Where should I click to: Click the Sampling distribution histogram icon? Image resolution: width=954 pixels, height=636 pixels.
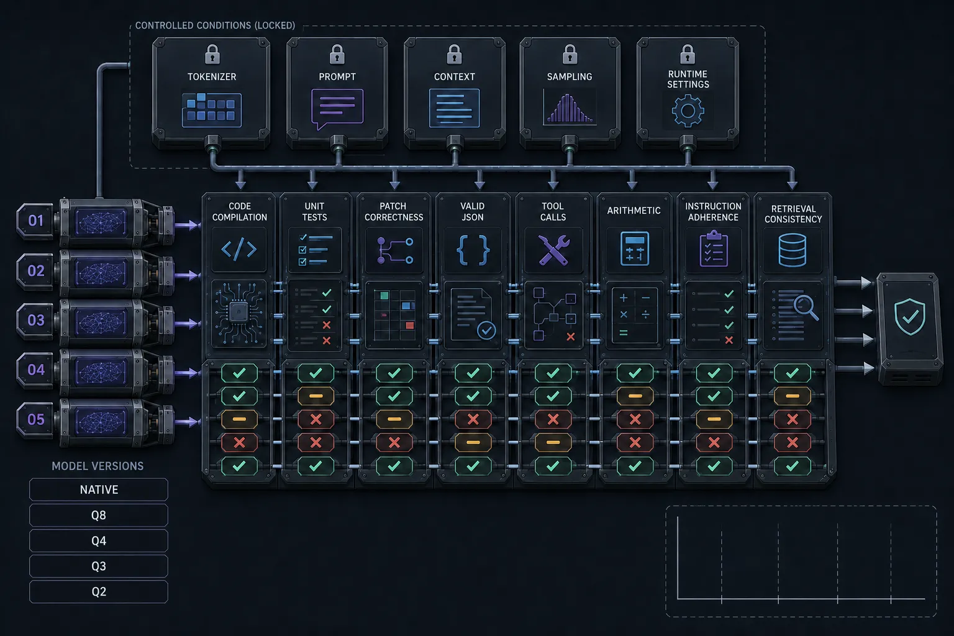coord(570,107)
